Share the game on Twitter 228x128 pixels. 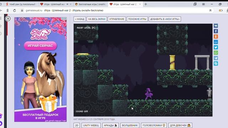(x=216, y=47)
